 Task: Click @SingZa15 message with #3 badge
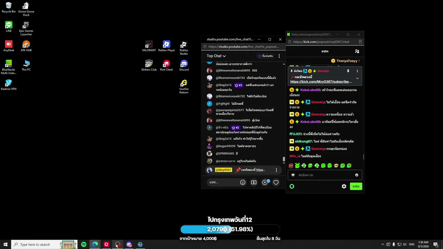[x=244, y=87]
